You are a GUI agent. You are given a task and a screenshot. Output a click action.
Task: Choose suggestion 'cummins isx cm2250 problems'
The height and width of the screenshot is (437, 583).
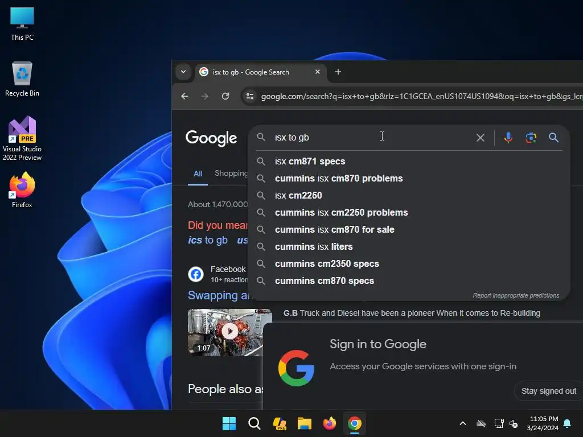[409, 213]
